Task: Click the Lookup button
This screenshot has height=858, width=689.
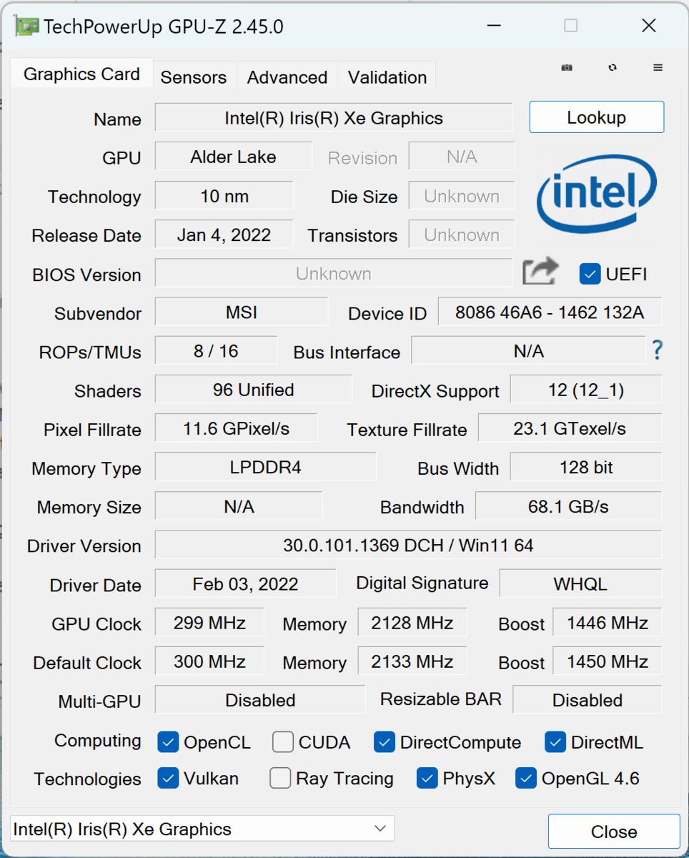Action: [596, 117]
